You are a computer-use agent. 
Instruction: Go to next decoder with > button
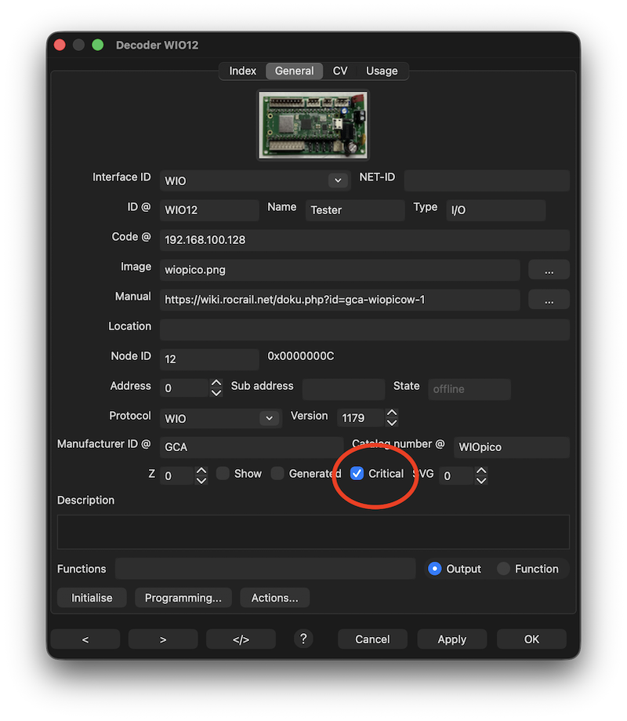(x=163, y=639)
